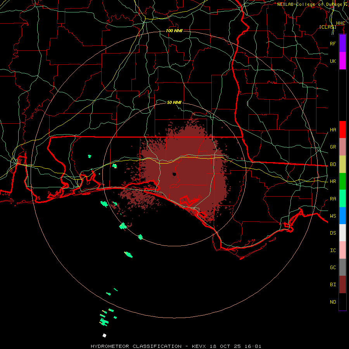349x349 pixels.
Task: Click the "IC" legend label
Action: pos(333,251)
